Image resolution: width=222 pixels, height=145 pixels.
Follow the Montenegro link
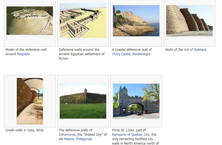[141, 54]
